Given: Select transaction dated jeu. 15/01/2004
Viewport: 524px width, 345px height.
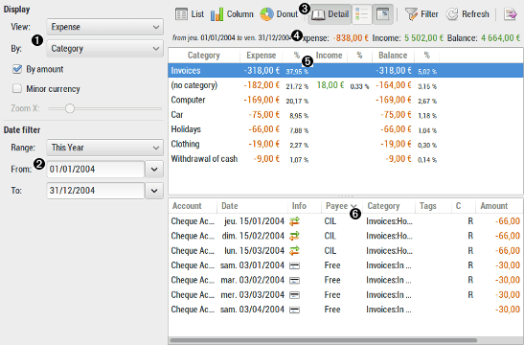Looking at the screenshot, I should (346, 221).
